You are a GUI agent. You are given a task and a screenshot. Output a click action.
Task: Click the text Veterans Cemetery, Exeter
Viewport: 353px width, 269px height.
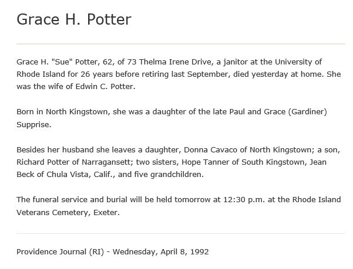click(68, 212)
